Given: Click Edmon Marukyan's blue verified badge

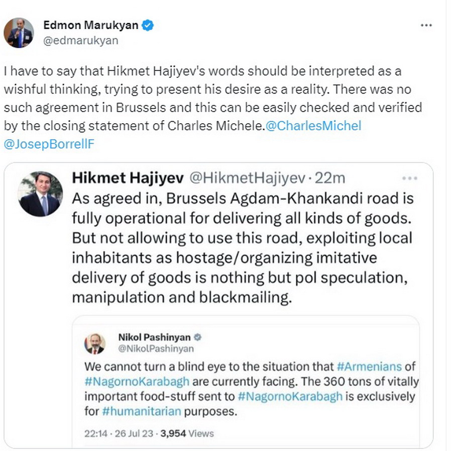Looking at the screenshot, I should (148, 25).
